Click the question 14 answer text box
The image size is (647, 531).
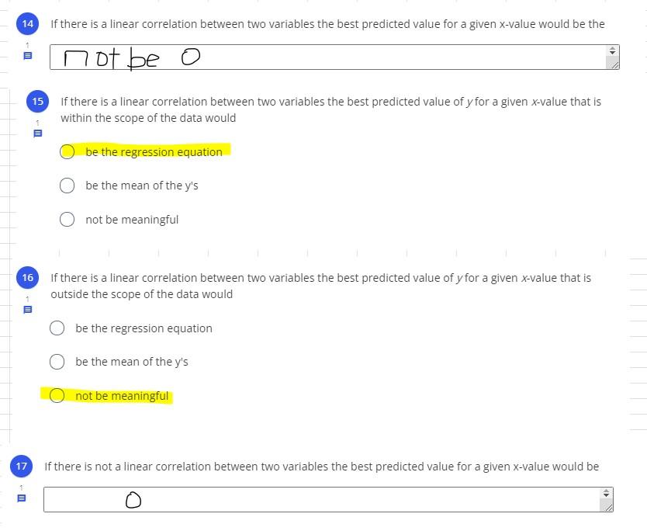pyautogui.click(x=327, y=57)
